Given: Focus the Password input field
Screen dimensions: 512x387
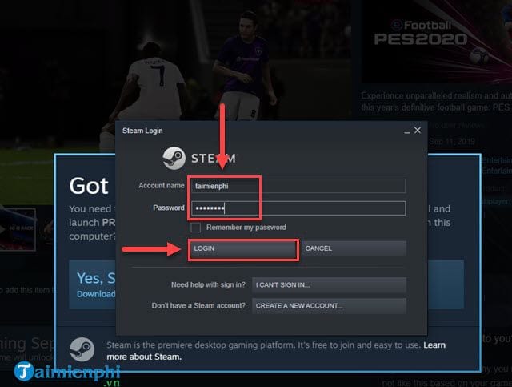Looking at the screenshot, I should click(298, 208).
